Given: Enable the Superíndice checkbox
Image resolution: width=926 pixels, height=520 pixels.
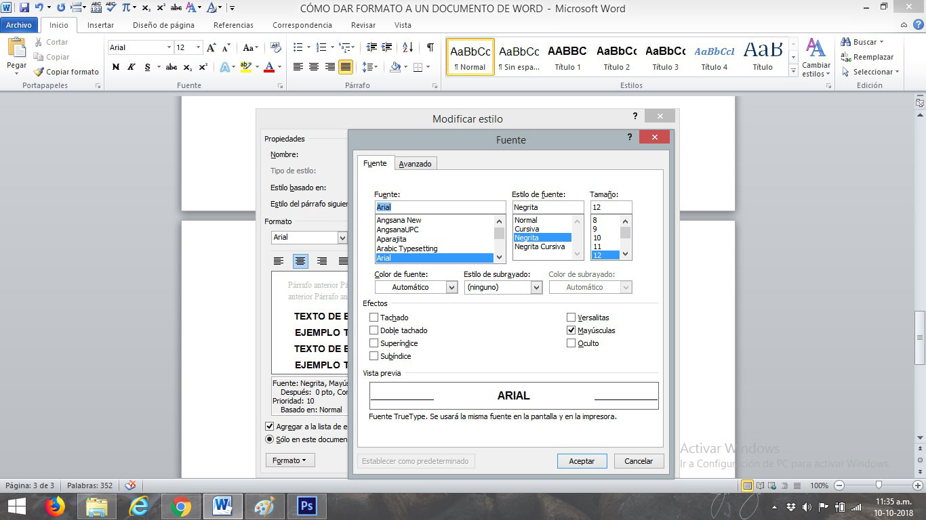Looking at the screenshot, I should click(x=374, y=343).
